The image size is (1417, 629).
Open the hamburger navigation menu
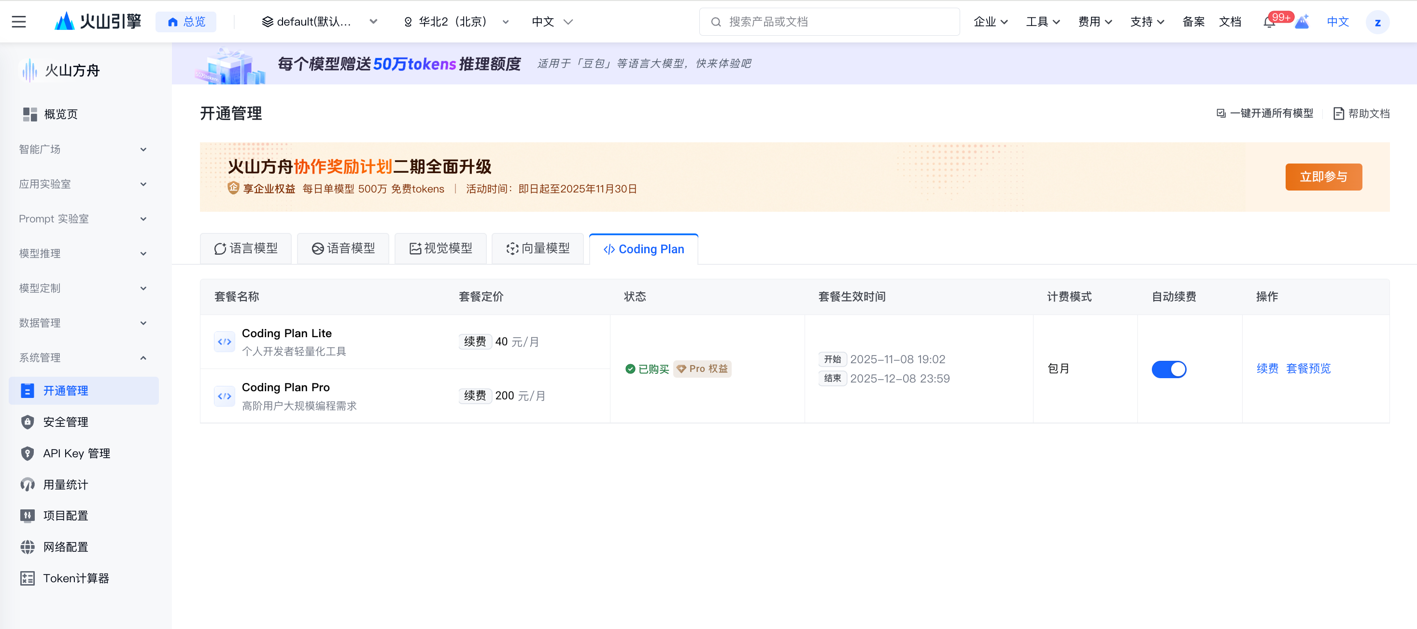19,22
